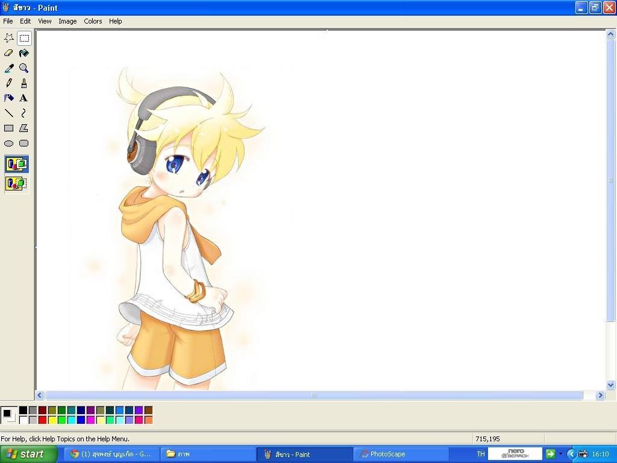Select the Curve tool

pyautogui.click(x=24, y=113)
